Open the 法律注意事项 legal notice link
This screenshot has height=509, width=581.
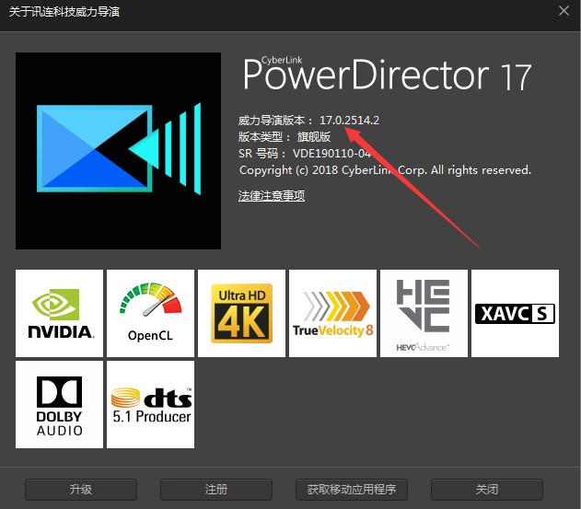pos(272,196)
